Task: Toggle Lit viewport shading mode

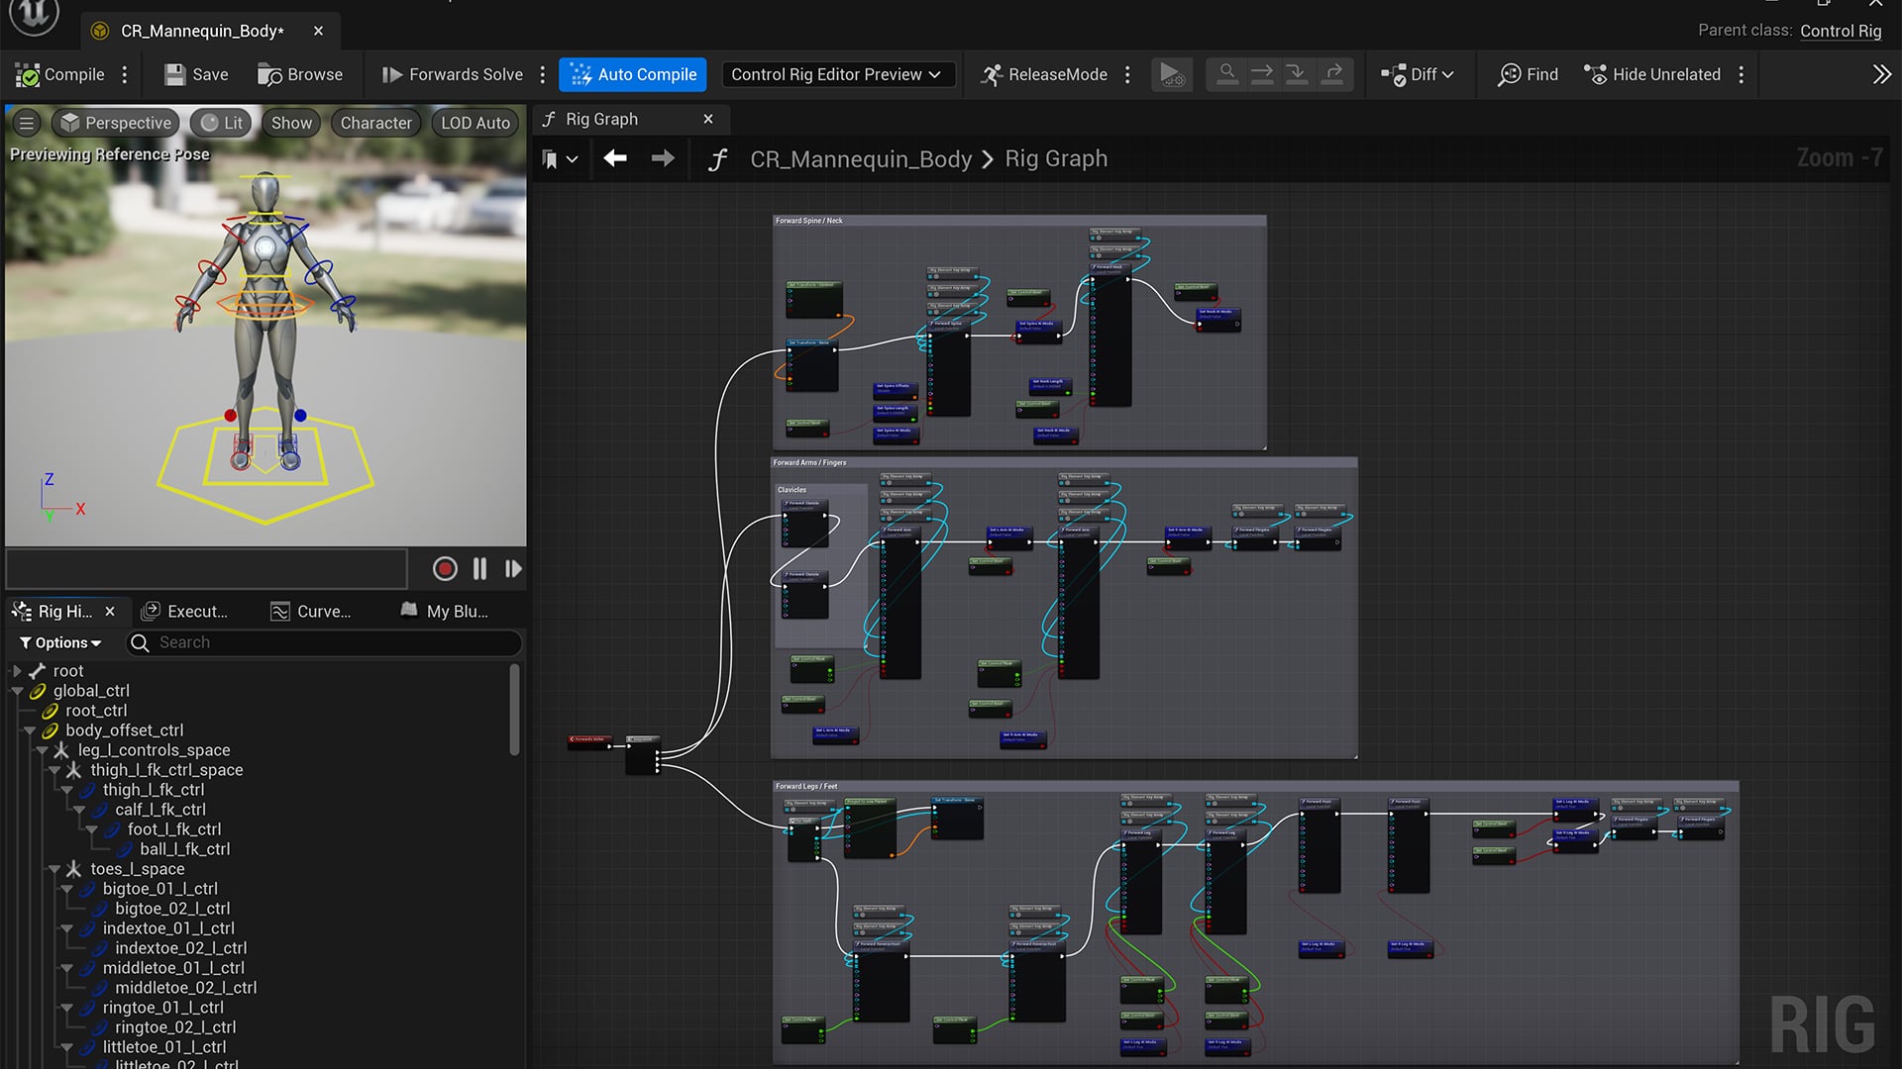Action: [x=220, y=122]
